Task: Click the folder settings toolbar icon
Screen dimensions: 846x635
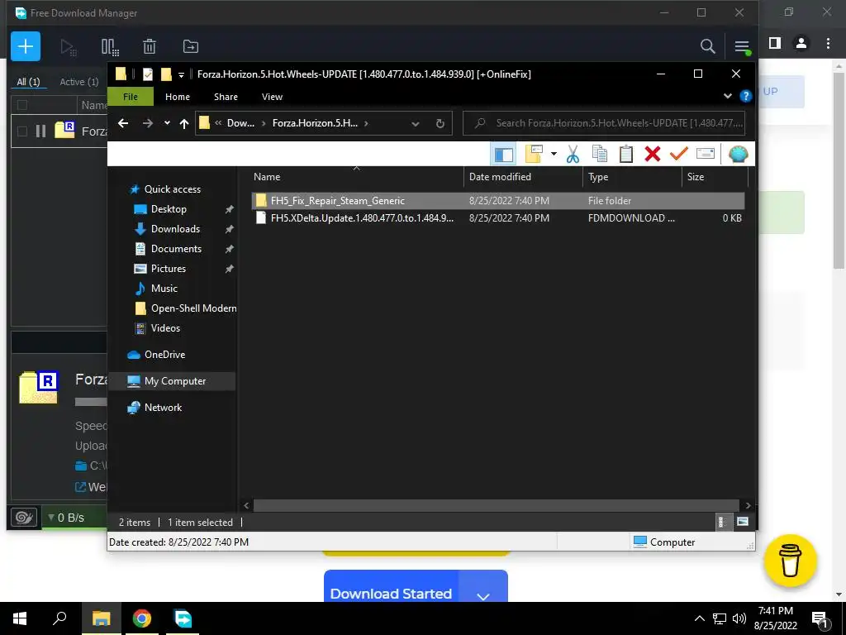Action: point(534,154)
